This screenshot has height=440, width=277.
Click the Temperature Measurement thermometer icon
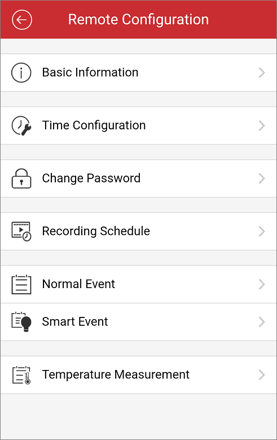21,375
